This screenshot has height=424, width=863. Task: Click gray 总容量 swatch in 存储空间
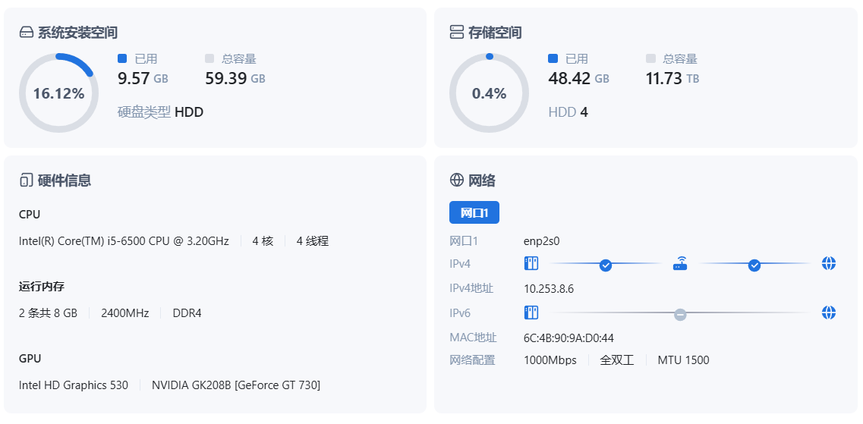pos(650,58)
